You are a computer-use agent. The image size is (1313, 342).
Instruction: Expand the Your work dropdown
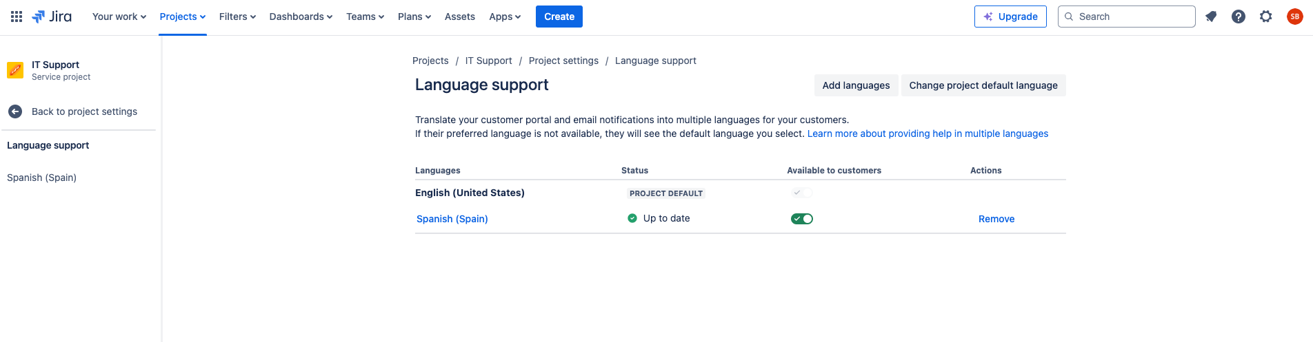(x=119, y=17)
